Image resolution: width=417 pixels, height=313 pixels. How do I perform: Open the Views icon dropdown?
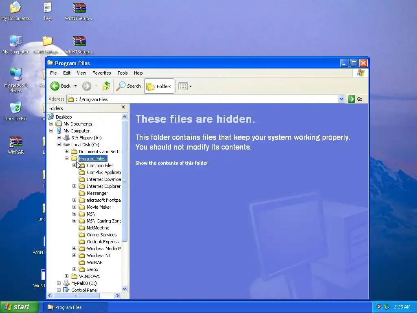185,86
